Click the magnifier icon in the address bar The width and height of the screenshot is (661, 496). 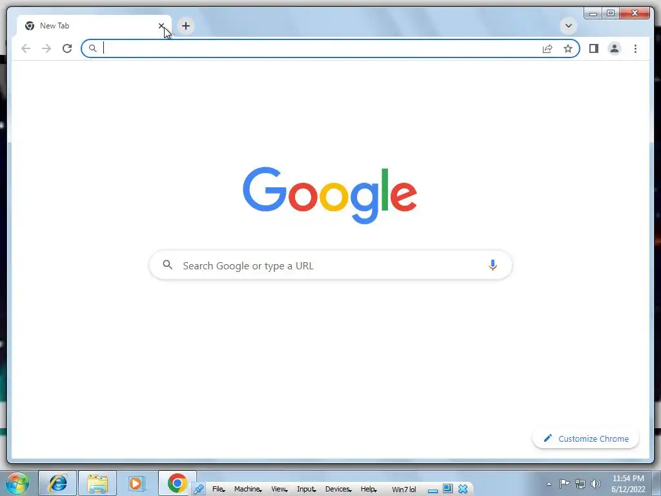(x=93, y=48)
